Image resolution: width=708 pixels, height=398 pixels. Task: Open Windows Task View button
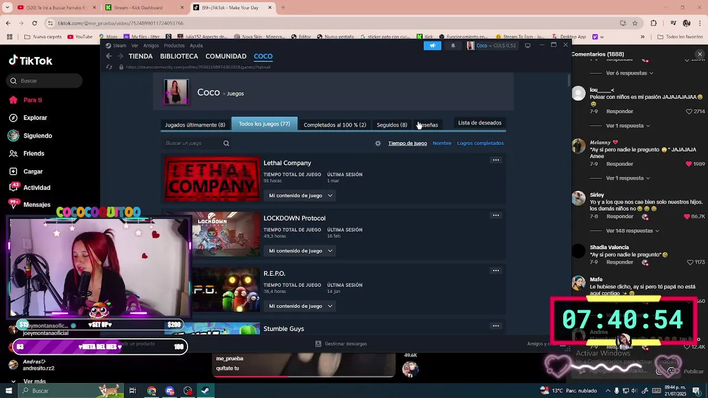(x=133, y=391)
